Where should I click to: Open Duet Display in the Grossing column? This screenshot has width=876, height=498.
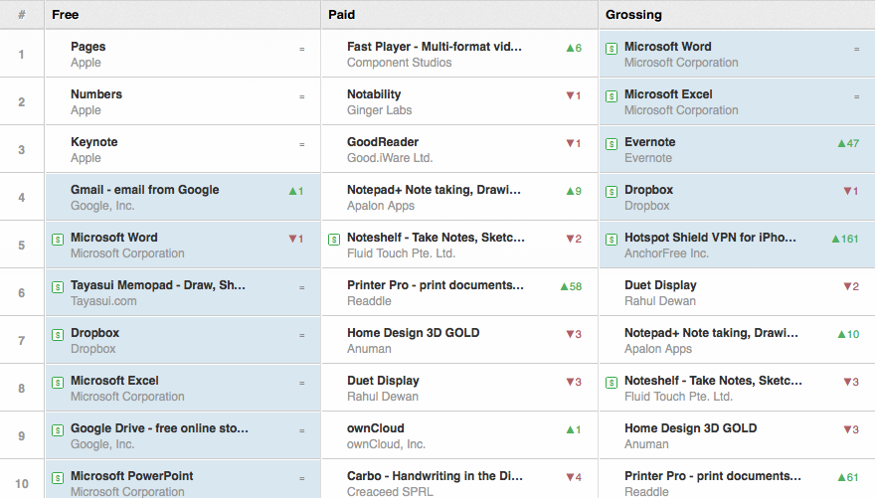coord(660,284)
